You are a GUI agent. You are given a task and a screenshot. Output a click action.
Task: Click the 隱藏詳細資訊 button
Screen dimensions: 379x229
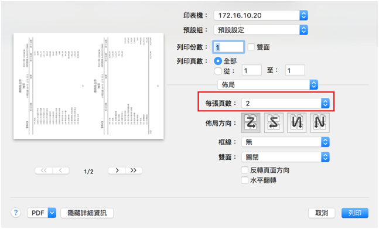(87, 213)
